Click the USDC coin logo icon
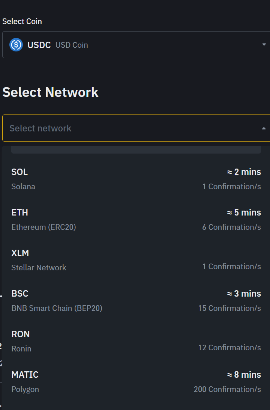The height and width of the screenshot is (410, 270). coord(16,45)
